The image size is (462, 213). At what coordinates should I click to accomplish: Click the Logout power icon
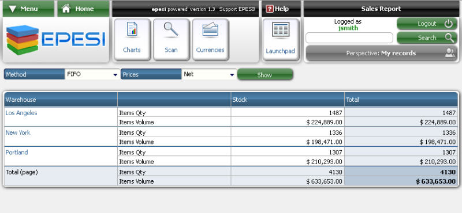click(x=449, y=24)
